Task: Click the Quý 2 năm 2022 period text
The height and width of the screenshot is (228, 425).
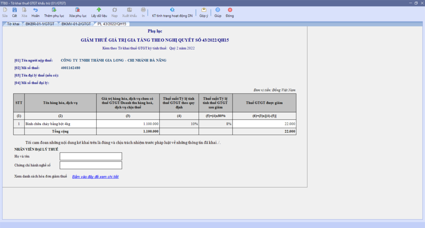Action: (182, 48)
